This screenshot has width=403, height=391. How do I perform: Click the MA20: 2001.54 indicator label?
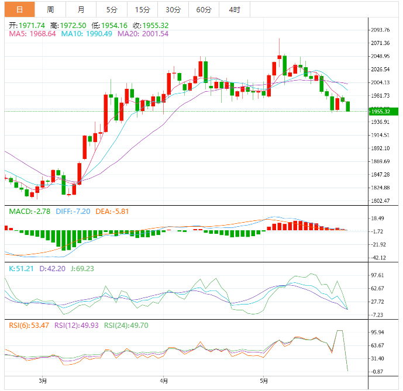pos(143,34)
